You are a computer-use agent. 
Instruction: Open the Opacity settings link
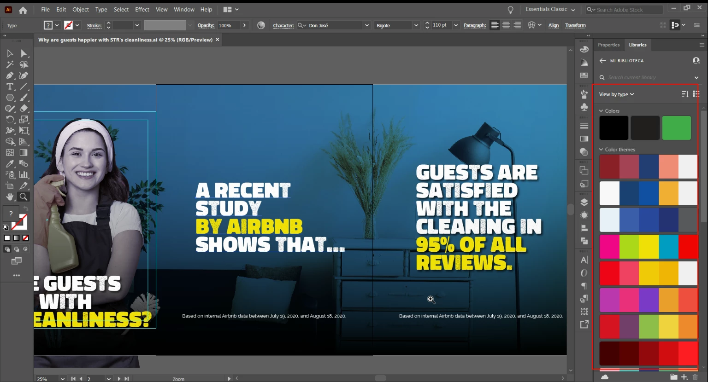[206, 25]
